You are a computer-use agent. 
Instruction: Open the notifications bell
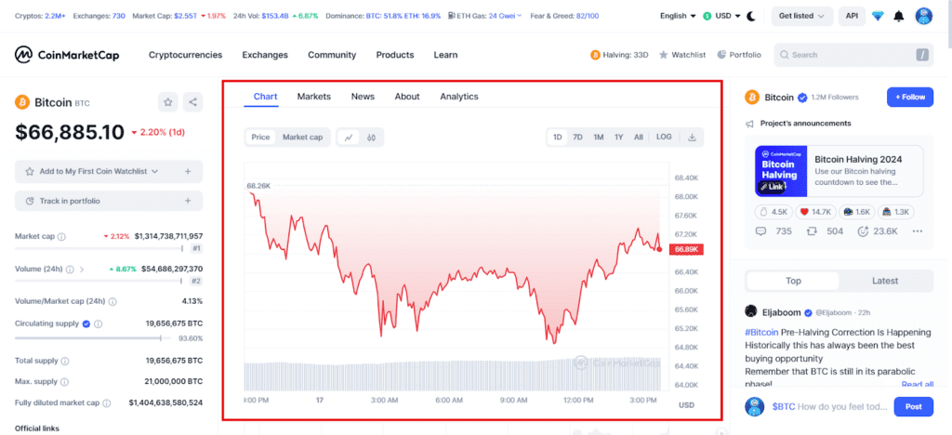click(899, 16)
